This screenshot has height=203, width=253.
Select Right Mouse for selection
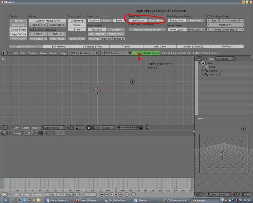click(x=156, y=21)
